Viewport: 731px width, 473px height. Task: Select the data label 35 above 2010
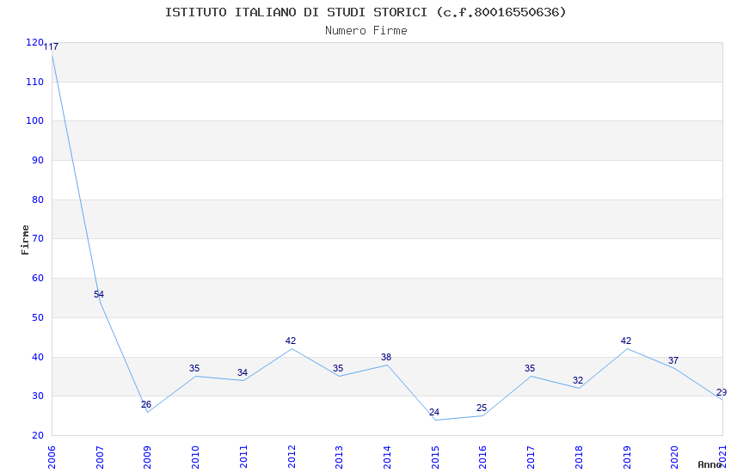[194, 369]
